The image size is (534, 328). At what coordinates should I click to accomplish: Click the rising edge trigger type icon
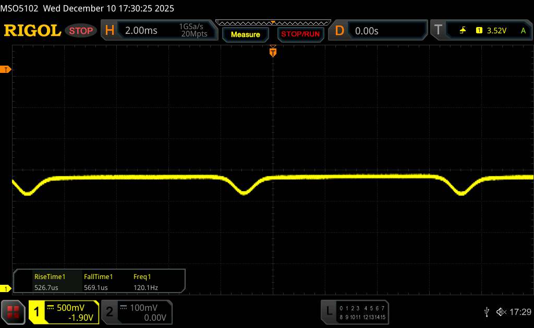[463, 31]
